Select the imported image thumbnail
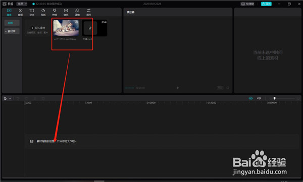This screenshot has width=303, height=182. [66, 28]
